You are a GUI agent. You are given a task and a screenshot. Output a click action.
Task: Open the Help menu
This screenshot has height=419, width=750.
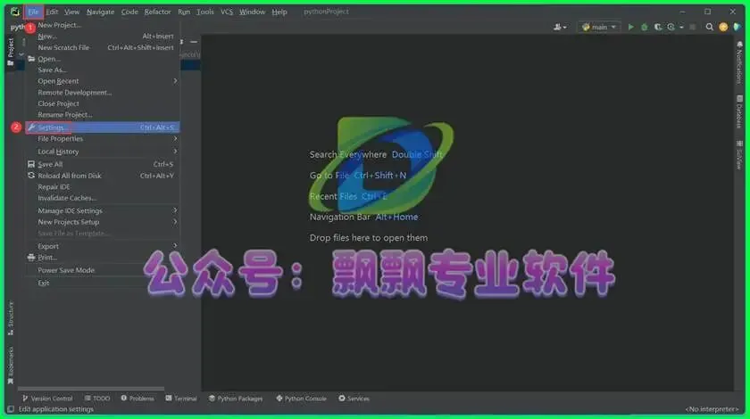(x=279, y=12)
